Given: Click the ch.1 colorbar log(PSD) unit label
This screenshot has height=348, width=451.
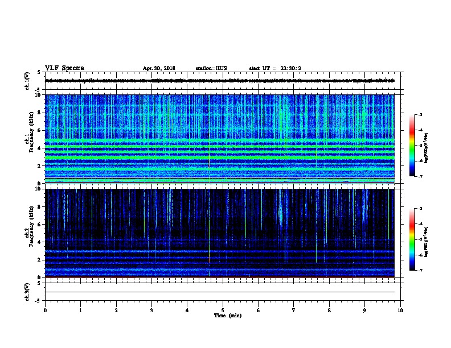Looking at the screenshot, I should tap(426, 148).
